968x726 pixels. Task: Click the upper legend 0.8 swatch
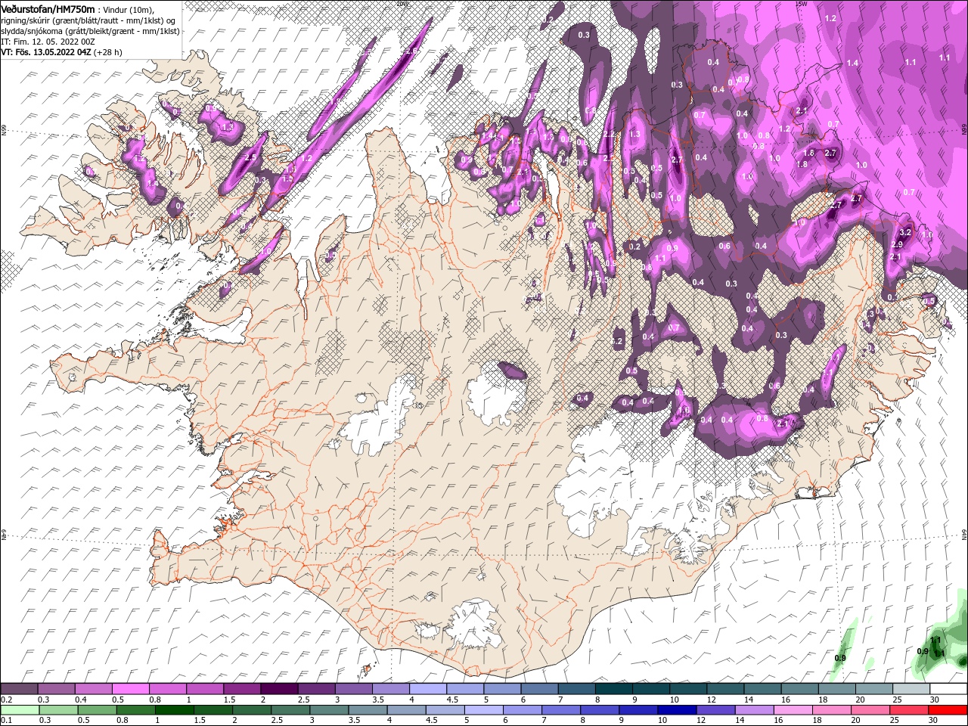[x=167, y=689]
